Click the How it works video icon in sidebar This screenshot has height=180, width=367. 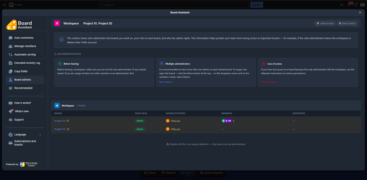[x=10, y=103]
